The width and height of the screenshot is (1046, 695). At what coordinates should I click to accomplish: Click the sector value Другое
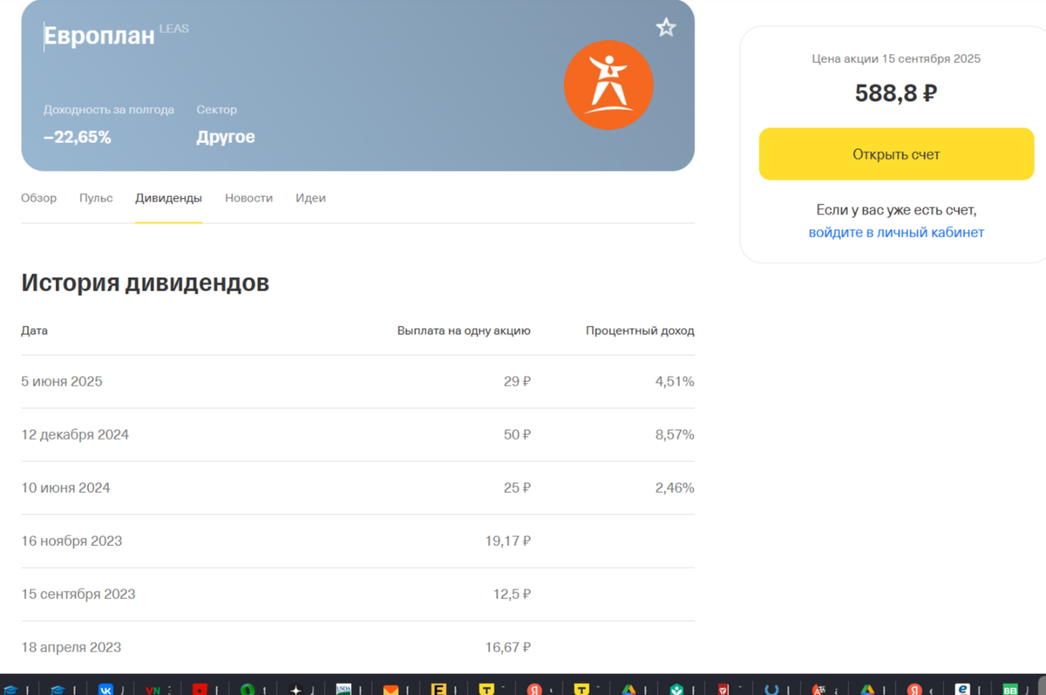pos(226,137)
